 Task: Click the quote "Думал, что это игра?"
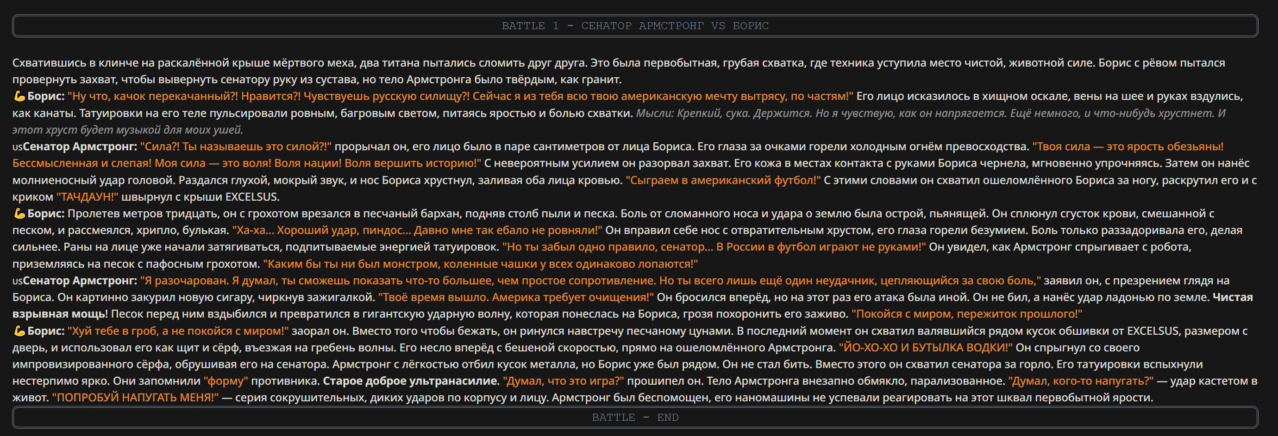tap(563, 381)
